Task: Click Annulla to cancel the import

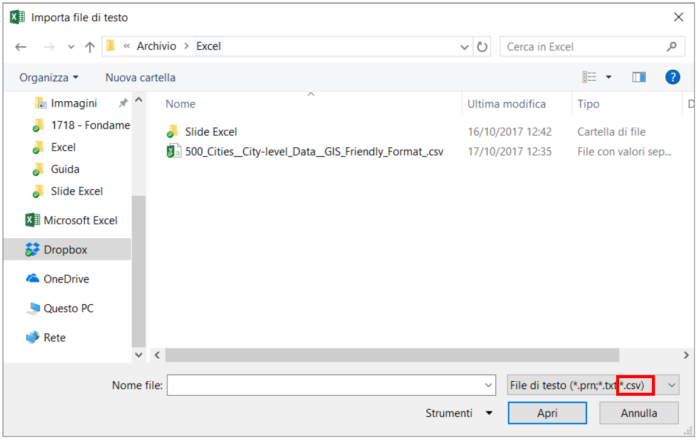Action: [x=639, y=413]
